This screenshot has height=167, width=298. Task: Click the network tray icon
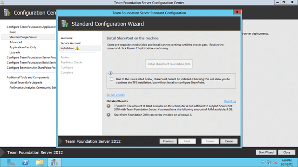(269, 162)
